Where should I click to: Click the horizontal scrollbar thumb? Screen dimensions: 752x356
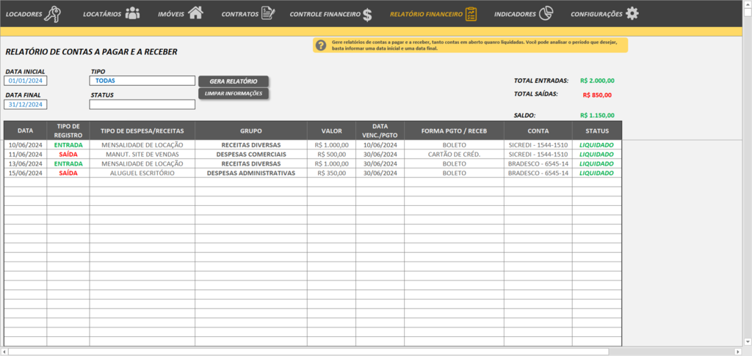(308, 352)
